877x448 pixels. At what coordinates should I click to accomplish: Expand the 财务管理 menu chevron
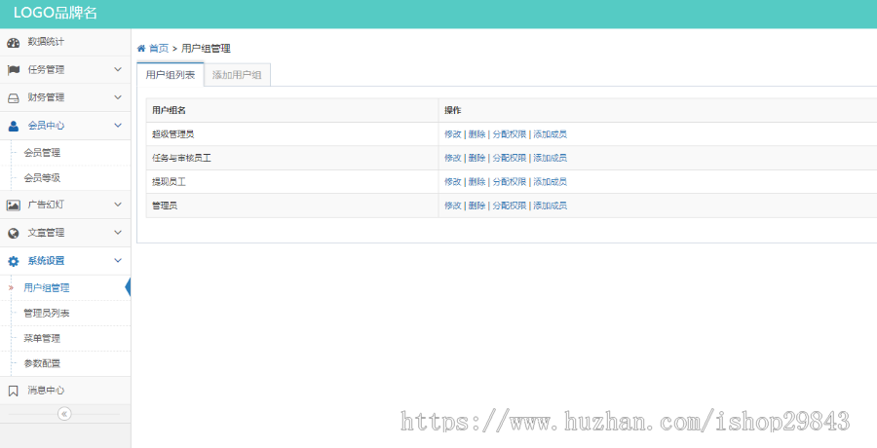pyautogui.click(x=118, y=97)
